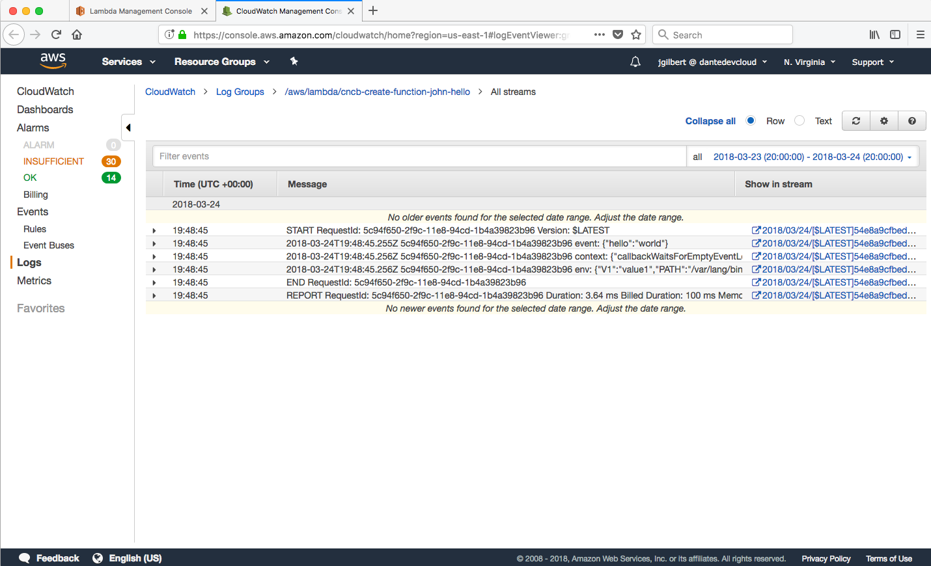Switch to the Lambda Management Console tab
Viewport: 931px width, 566px height.
pos(140,11)
